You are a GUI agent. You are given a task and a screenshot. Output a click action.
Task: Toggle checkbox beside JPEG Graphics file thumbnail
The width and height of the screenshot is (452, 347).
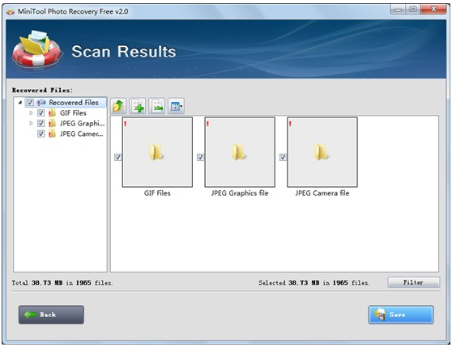200,157
